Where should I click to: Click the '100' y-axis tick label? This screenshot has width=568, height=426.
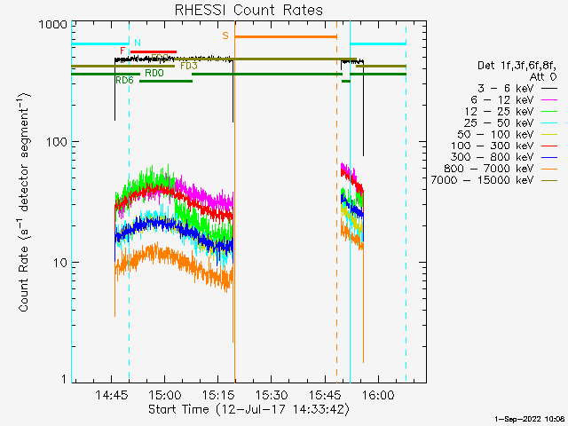tap(57, 142)
